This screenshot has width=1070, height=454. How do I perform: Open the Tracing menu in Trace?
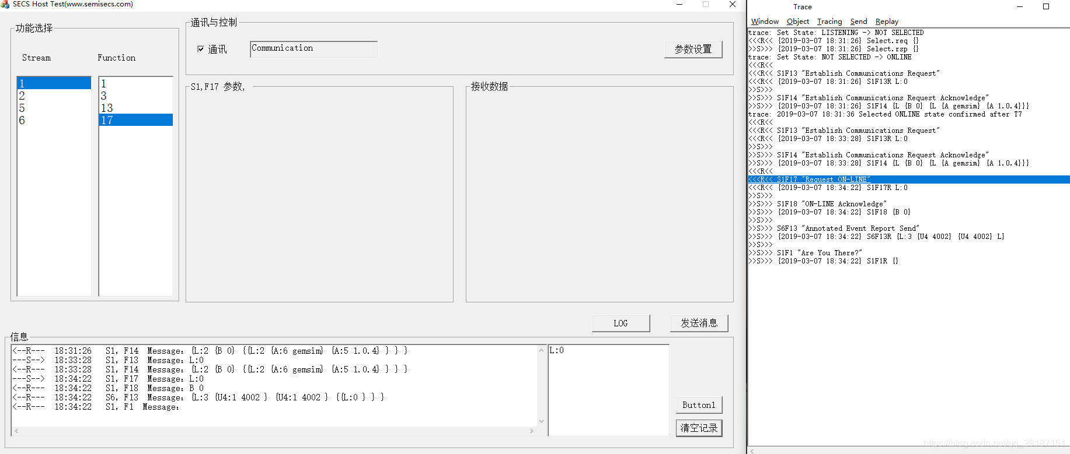829,22
